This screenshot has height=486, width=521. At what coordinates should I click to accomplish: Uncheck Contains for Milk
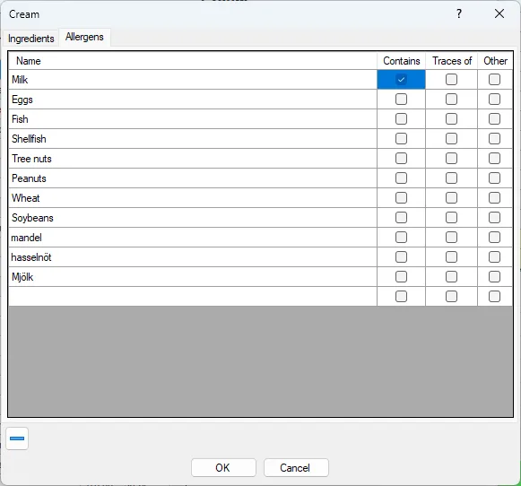[401, 80]
